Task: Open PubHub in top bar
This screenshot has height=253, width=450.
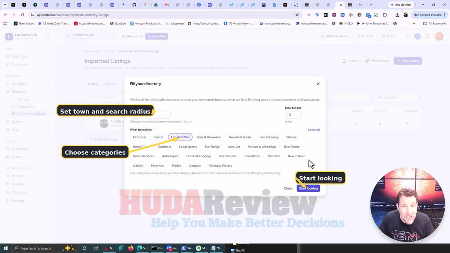Action: click(x=365, y=36)
